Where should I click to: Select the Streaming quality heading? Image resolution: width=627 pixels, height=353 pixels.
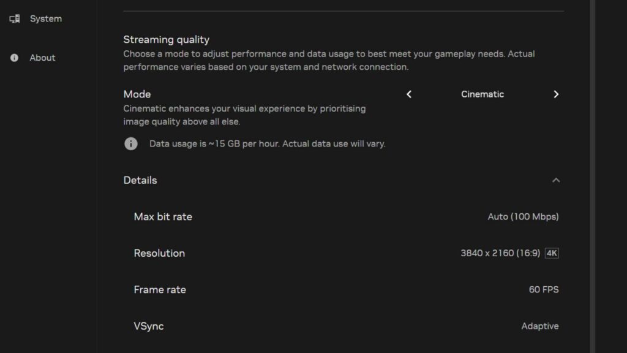pyautogui.click(x=166, y=39)
